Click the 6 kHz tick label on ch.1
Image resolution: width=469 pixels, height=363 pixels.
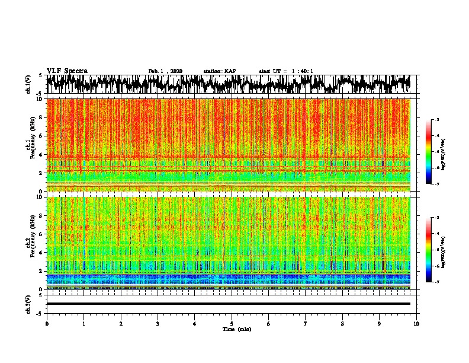pyautogui.click(x=41, y=136)
